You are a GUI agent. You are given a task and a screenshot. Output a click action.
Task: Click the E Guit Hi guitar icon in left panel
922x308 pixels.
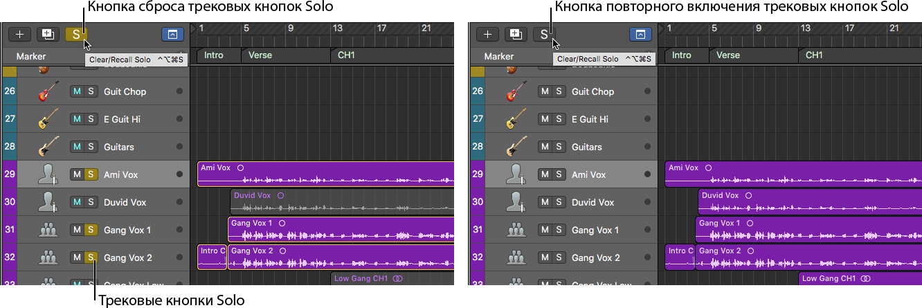pyautogui.click(x=47, y=119)
